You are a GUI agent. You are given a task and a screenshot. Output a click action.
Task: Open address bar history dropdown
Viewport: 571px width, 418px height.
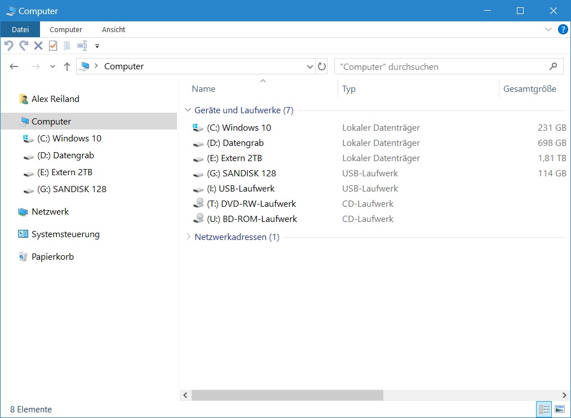click(x=309, y=66)
